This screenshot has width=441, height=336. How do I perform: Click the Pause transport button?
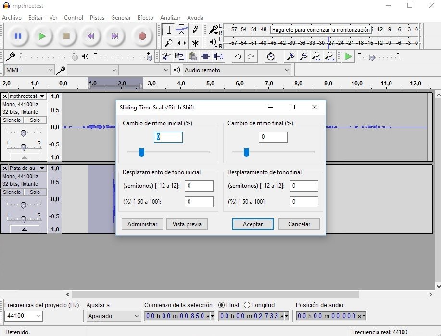coord(18,36)
